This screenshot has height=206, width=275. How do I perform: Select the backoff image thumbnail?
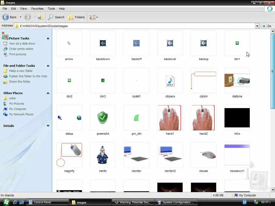point(136,43)
